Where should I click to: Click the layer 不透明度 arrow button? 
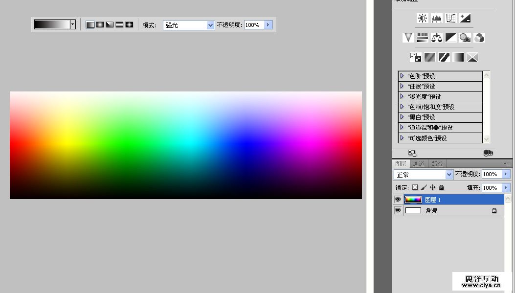(506, 174)
